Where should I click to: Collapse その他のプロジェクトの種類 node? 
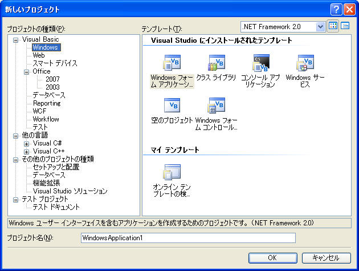click(15, 160)
